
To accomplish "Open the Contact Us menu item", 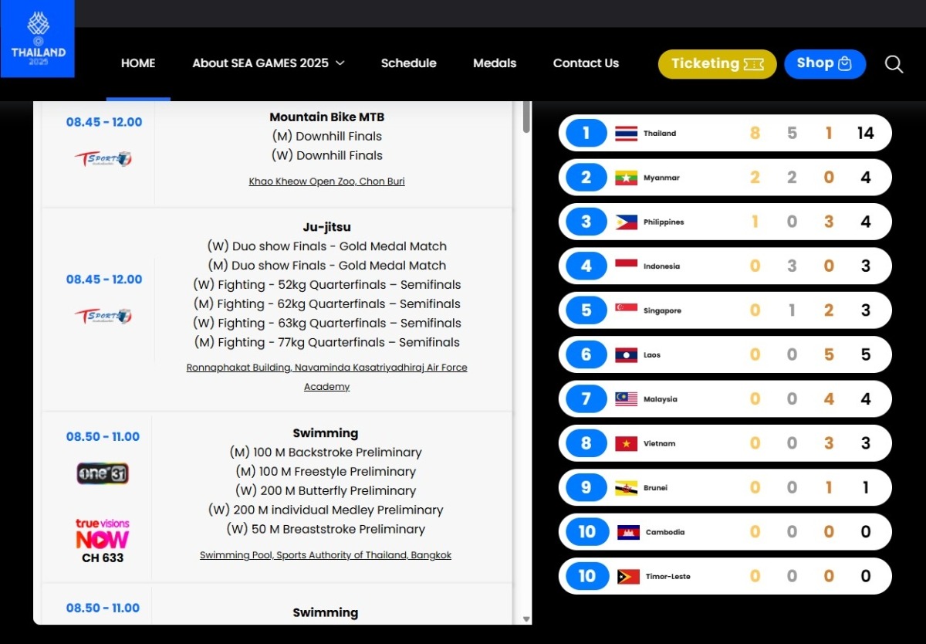I will (586, 63).
